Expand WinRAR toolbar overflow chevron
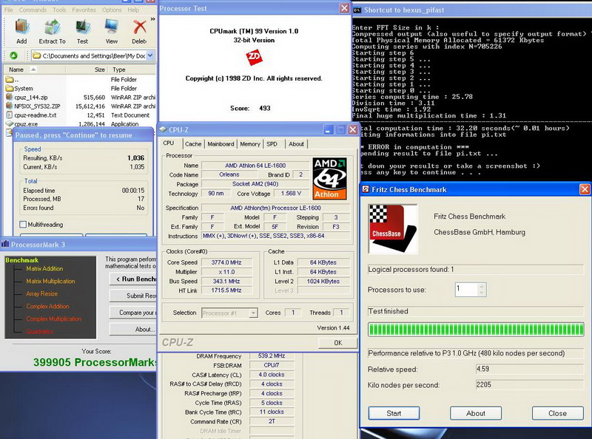The image size is (592, 439). click(152, 19)
